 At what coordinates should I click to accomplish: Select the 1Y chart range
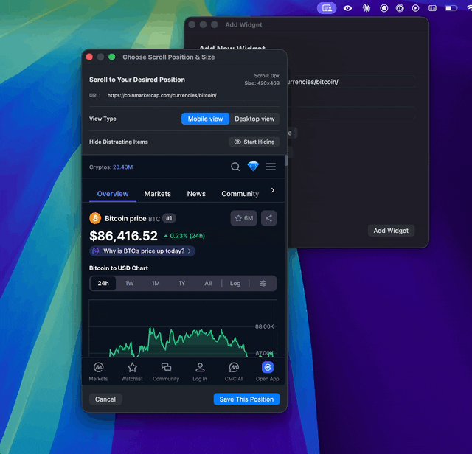coord(182,284)
